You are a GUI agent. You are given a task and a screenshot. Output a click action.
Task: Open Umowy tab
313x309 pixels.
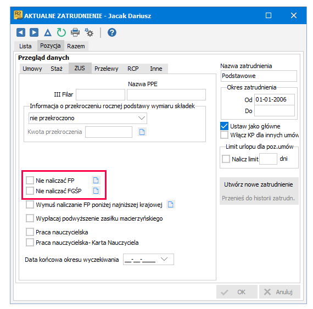coord(32,69)
